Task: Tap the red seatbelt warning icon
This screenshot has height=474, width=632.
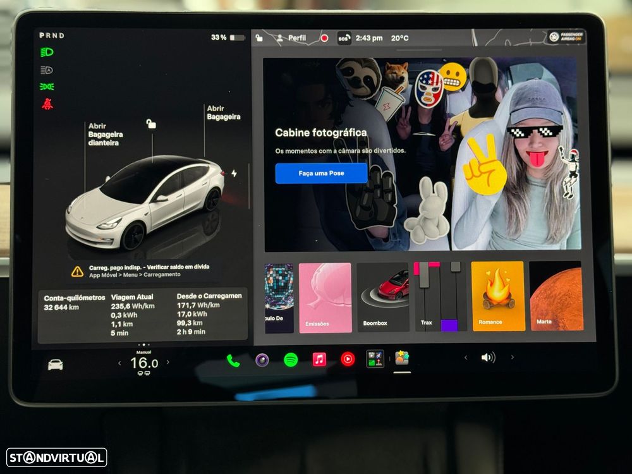Action: pyautogui.click(x=47, y=104)
